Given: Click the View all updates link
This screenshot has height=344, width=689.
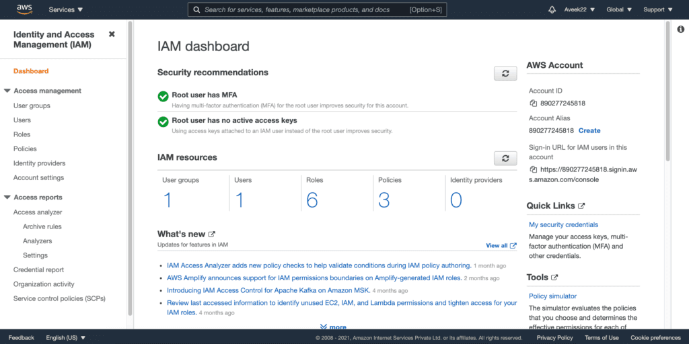Looking at the screenshot, I should point(497,246).
